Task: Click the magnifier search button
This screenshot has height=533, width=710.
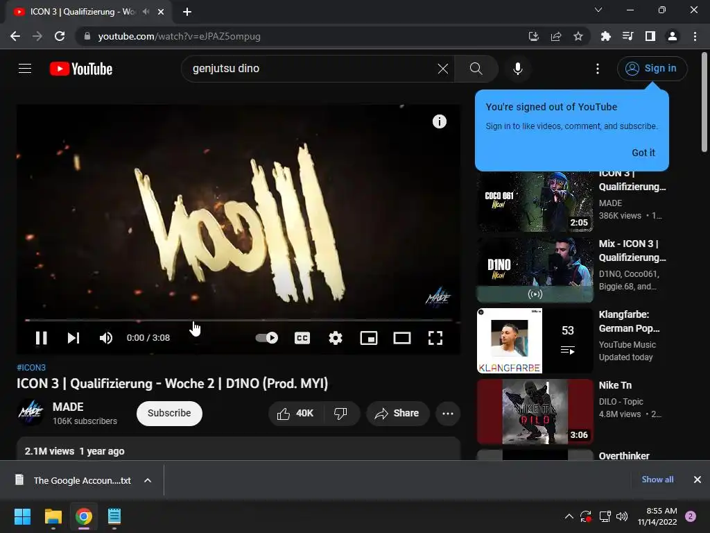Action: pos(476,69)
